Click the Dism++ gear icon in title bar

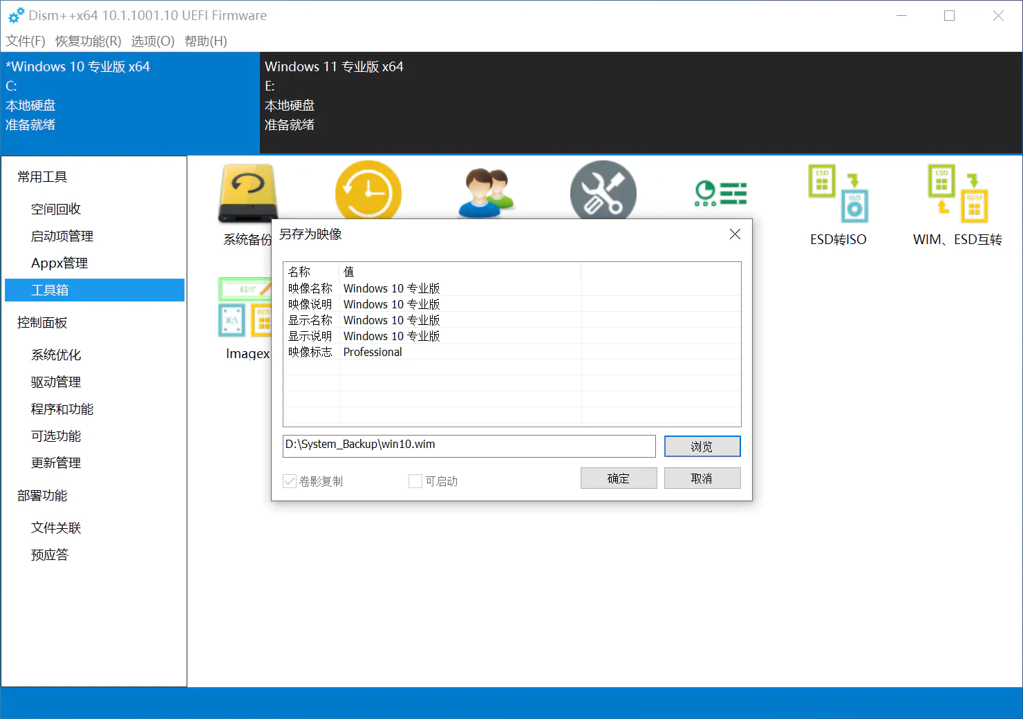pos(16,15)
